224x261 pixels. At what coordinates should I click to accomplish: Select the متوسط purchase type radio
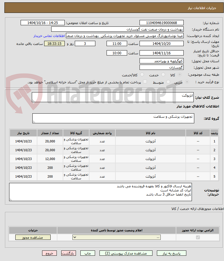tap(168, 82)
